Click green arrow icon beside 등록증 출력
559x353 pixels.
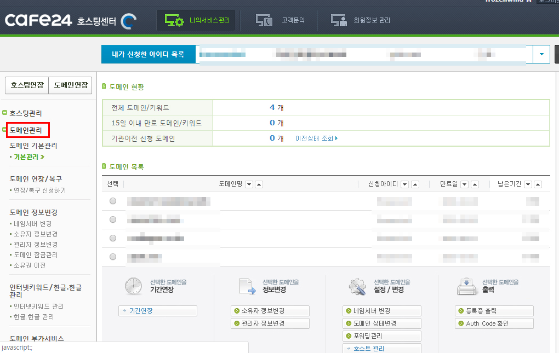[x=461, y=311]
